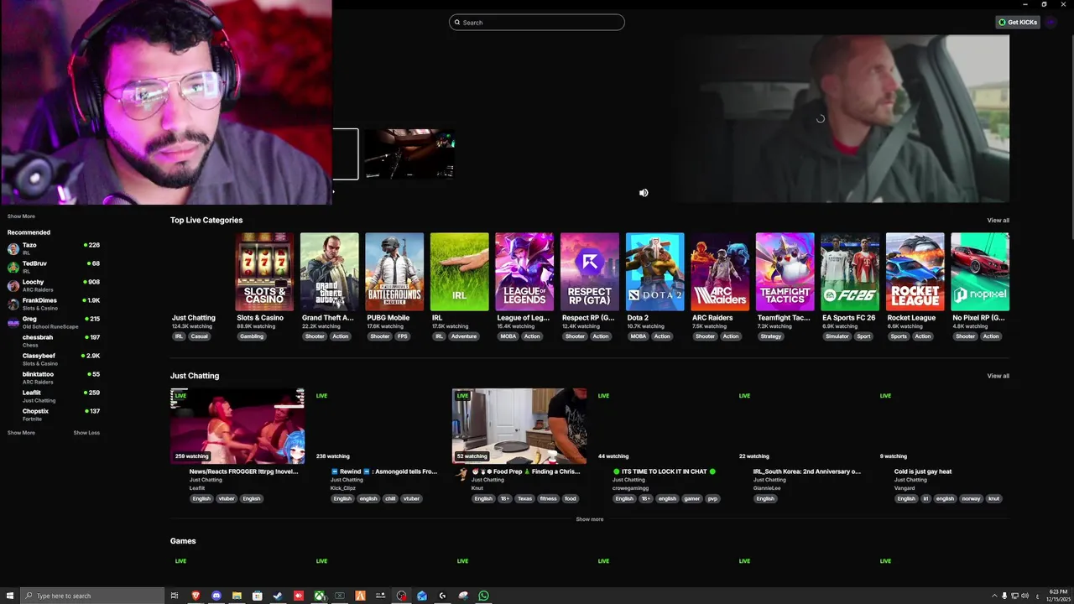
Task: Select Classybeef in the Recommended list
Action: point(54,359)
